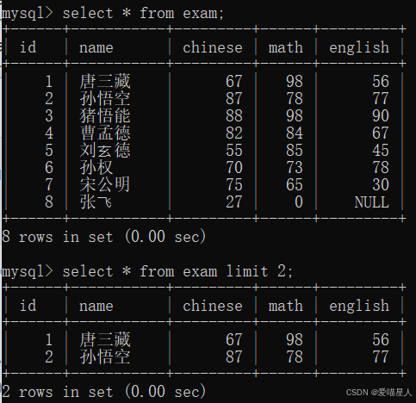Select the name 宋公明

105,185
